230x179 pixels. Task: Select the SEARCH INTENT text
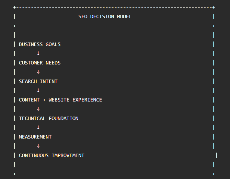pos(38,82)
